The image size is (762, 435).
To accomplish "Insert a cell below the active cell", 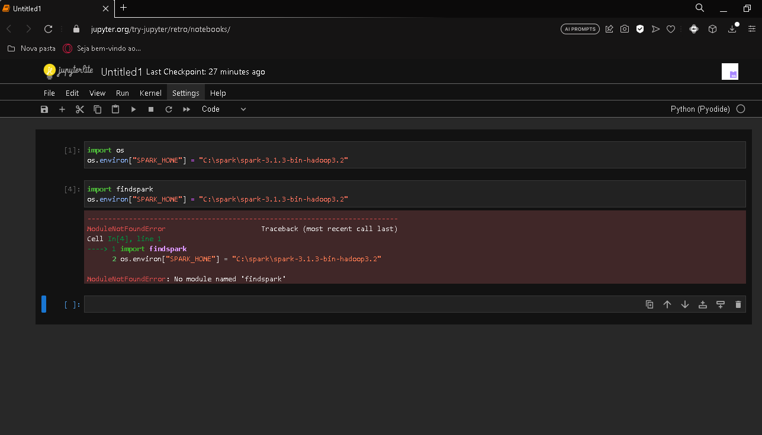I will 721,304.
